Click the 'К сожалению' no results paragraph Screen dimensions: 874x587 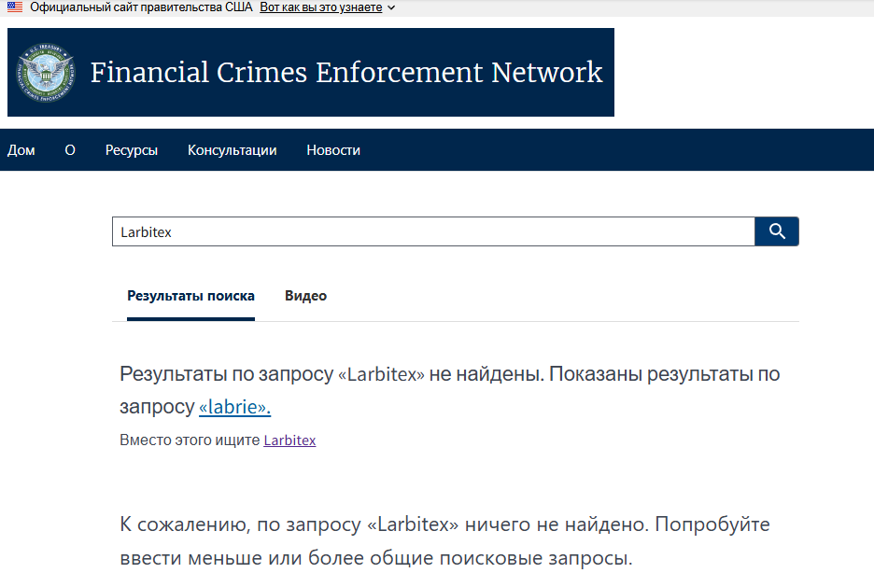[444, 540]
